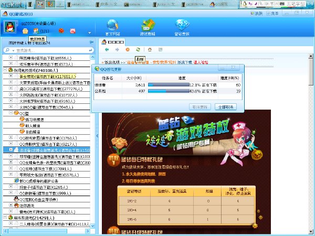Click keyboard icon in input method bar
The image size is (315, 236).
point(282,4)
